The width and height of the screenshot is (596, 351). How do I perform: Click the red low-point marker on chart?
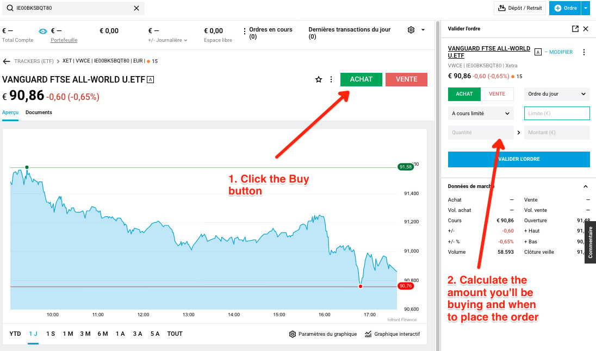tap(361, 286)
